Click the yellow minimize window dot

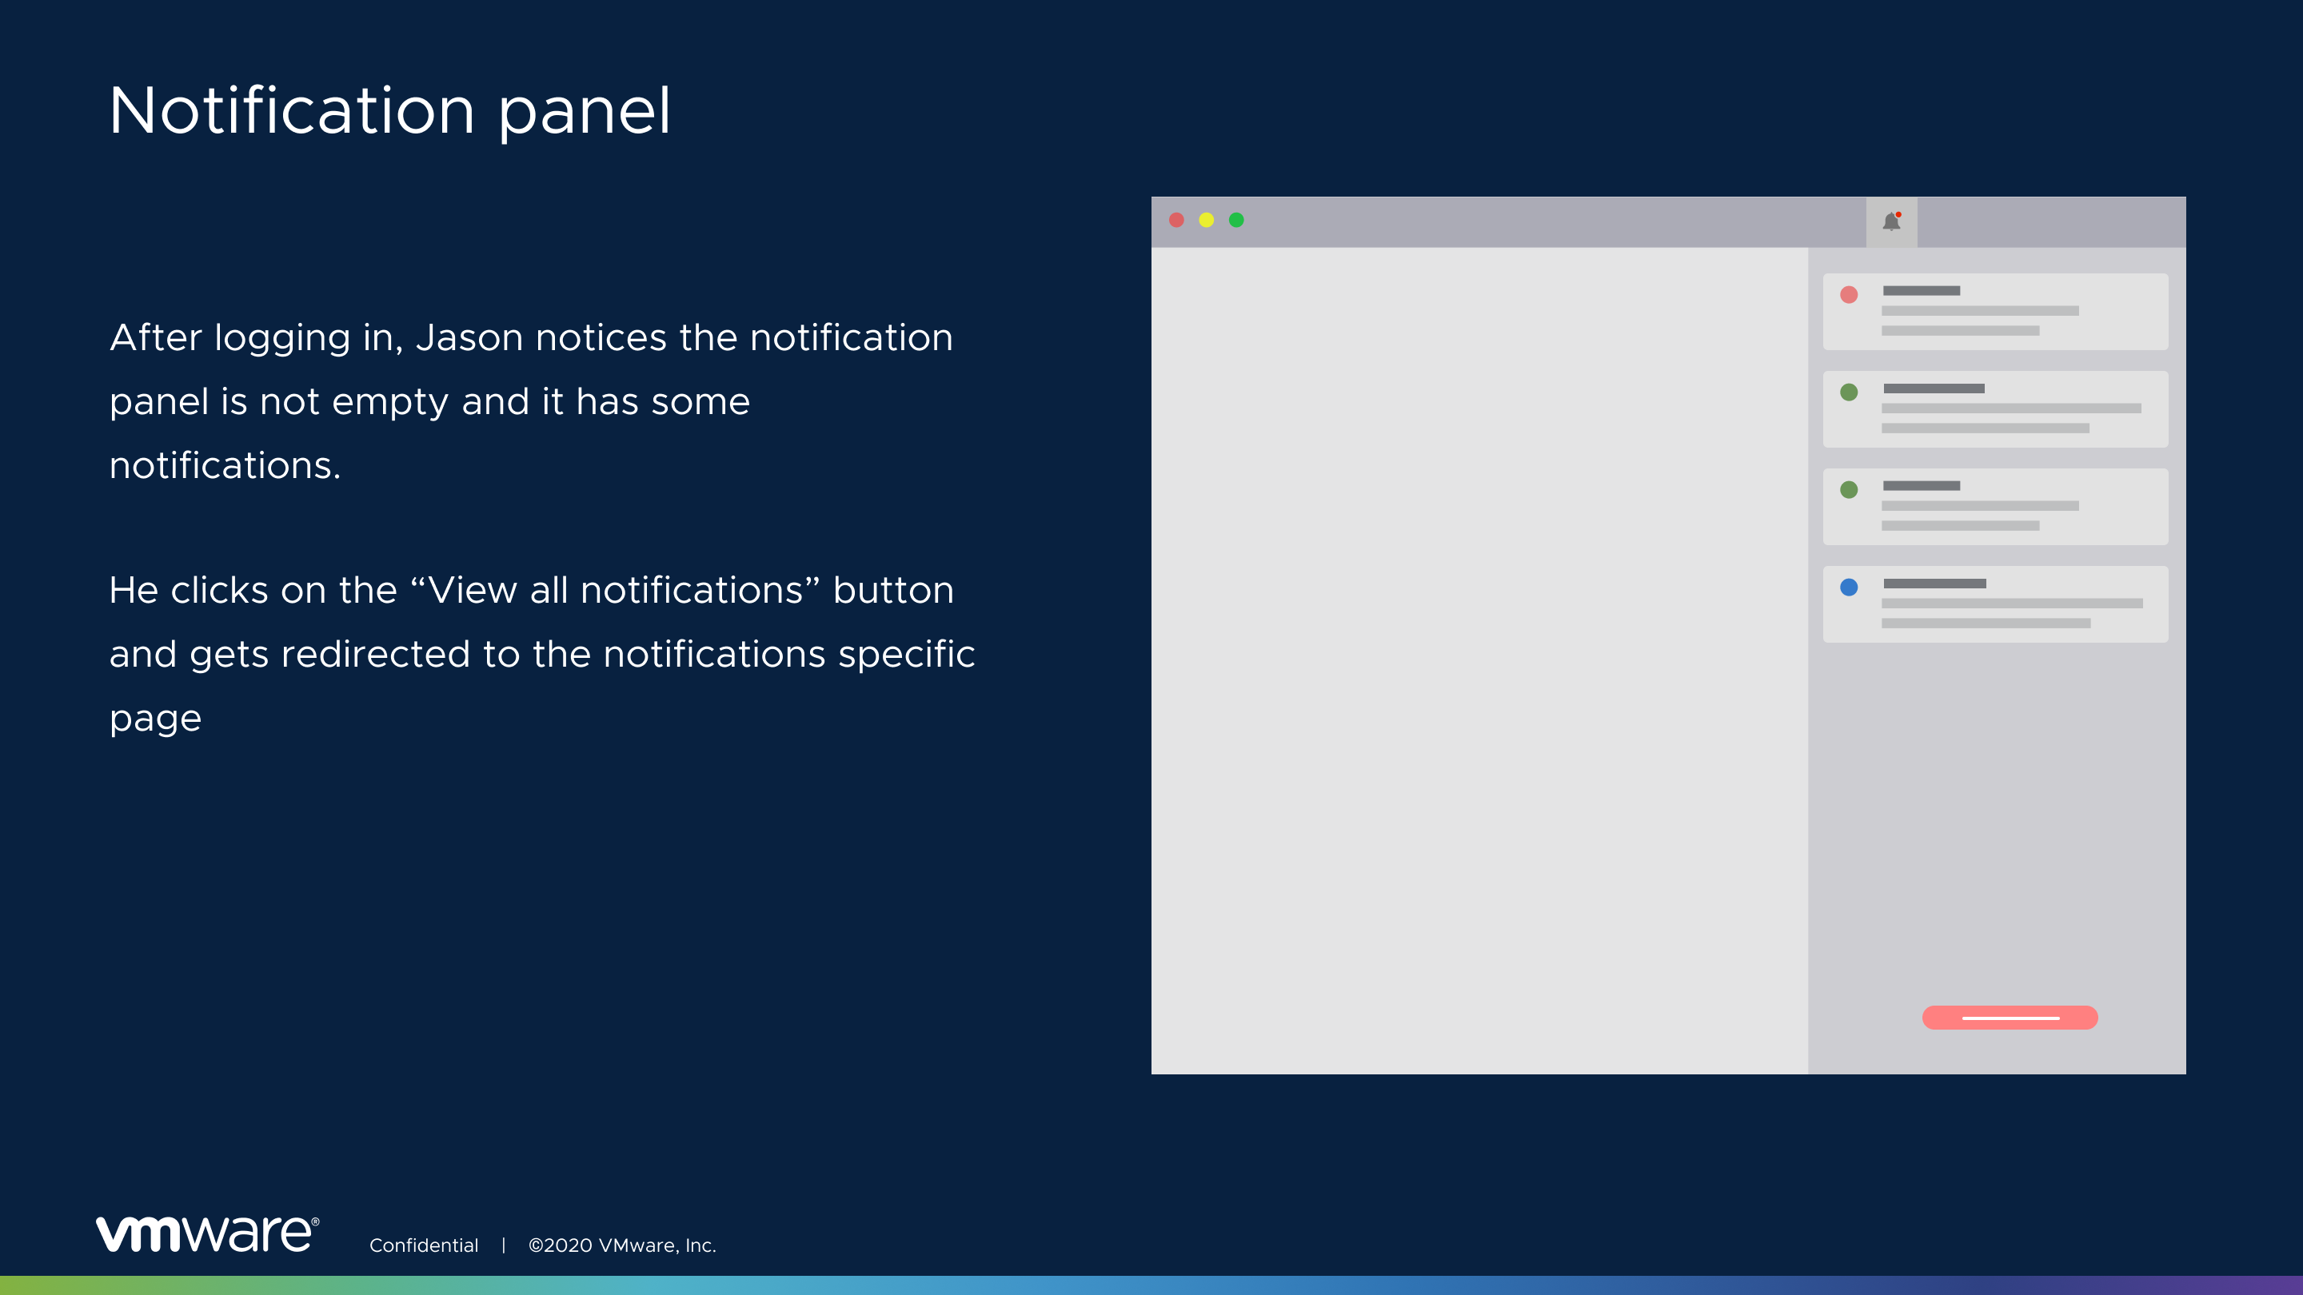[1206, 220]
